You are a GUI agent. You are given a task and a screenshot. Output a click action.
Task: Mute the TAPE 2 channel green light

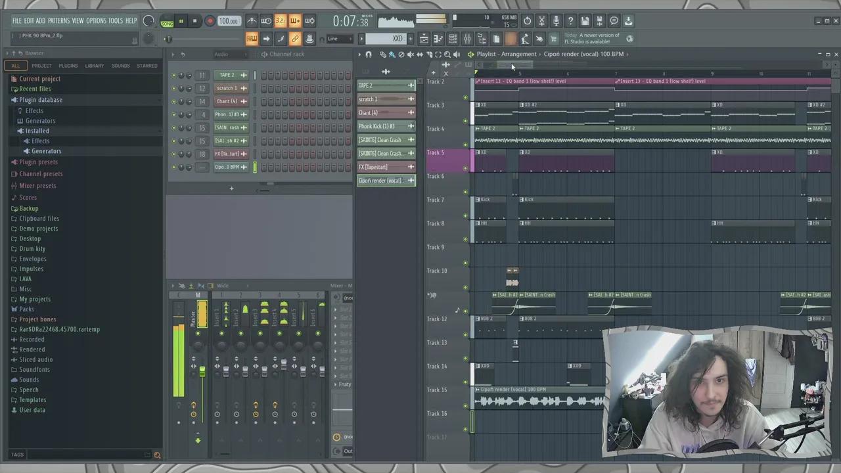coord(173,75)
